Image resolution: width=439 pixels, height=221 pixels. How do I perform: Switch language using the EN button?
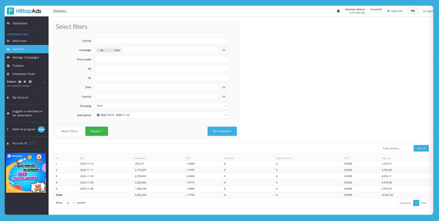tap(412, 11)
